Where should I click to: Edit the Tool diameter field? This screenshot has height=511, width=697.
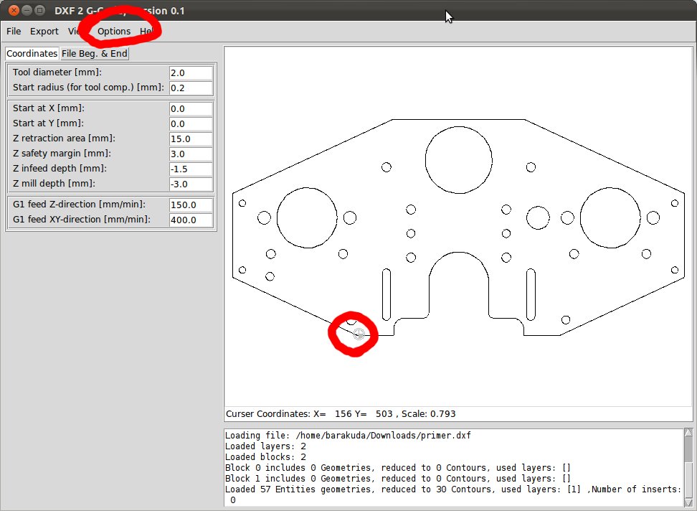(191, 72)
